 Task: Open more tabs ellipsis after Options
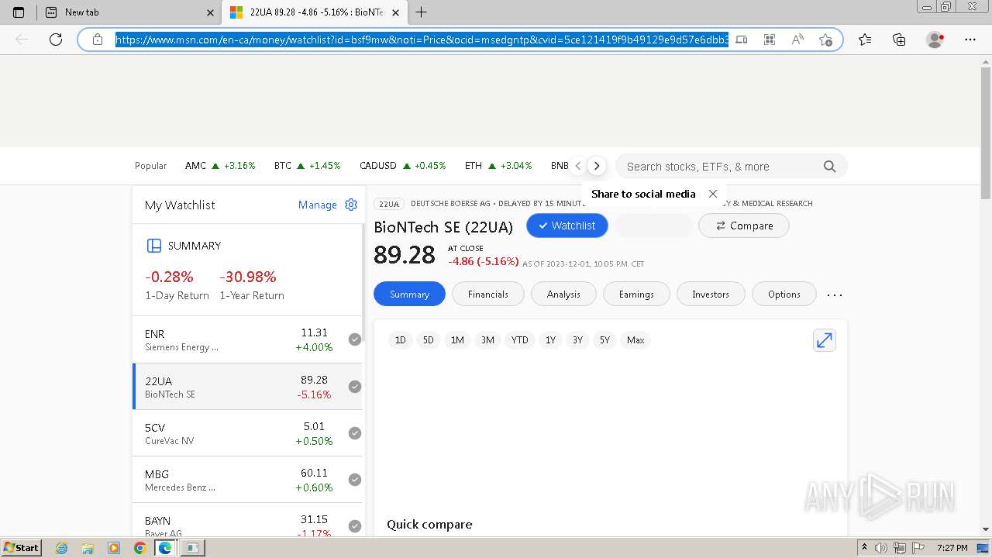click(x=835, y=294)
